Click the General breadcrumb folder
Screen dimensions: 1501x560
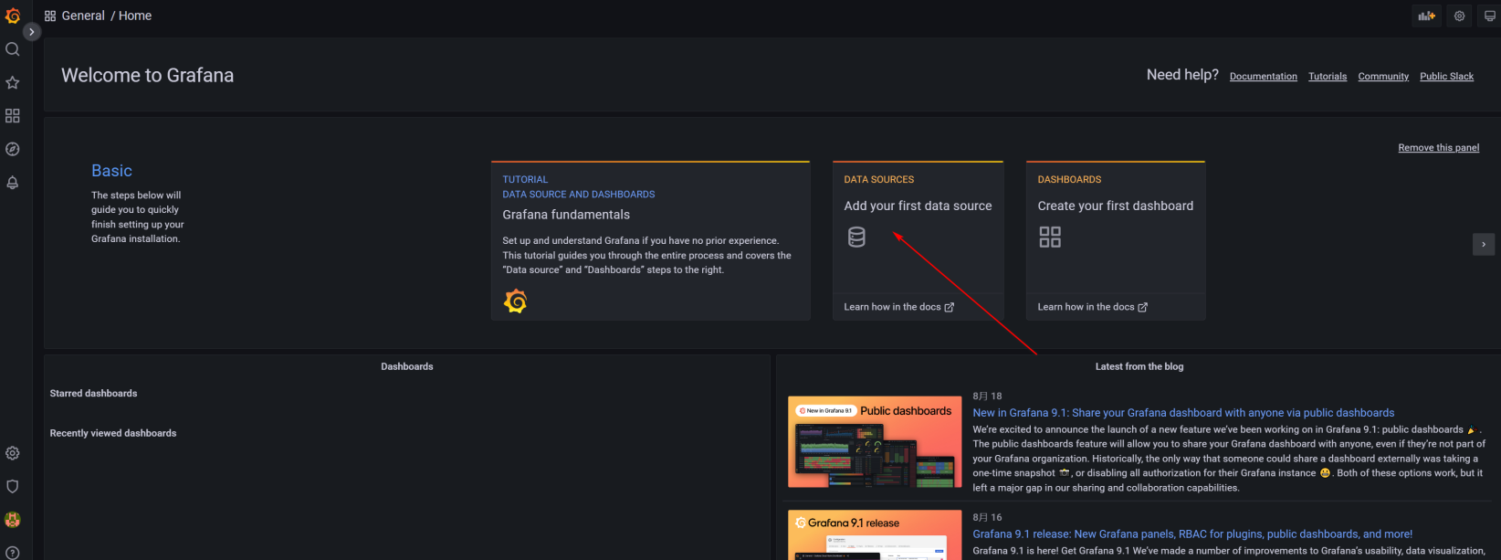click(83, 16)
